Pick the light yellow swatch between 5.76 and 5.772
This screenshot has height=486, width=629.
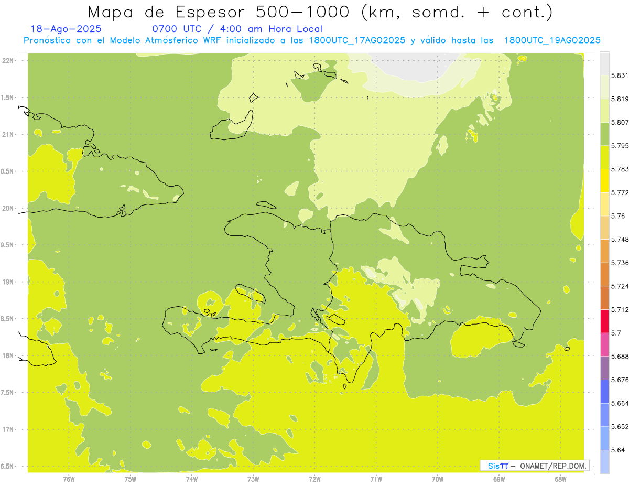[x=604, y=204]
